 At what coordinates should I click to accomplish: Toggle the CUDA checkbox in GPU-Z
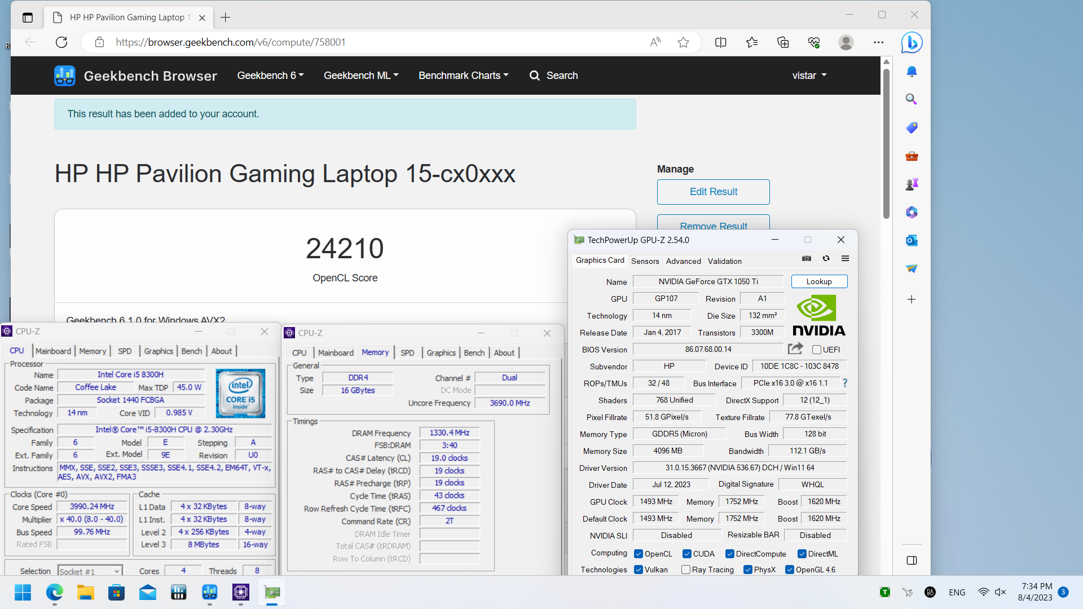coord(687,554)
